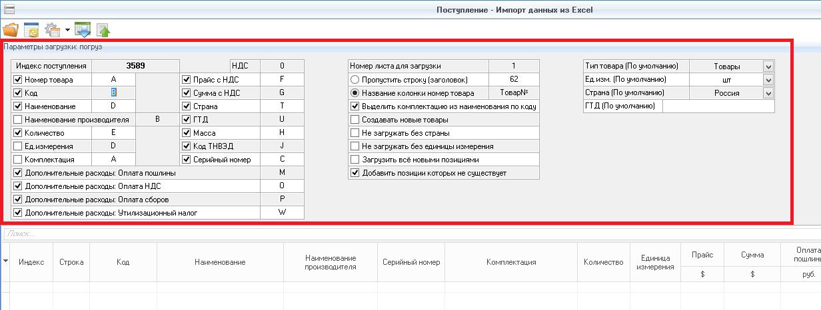Open the grid row selector dropdown arrow

(x=6, y=261)
